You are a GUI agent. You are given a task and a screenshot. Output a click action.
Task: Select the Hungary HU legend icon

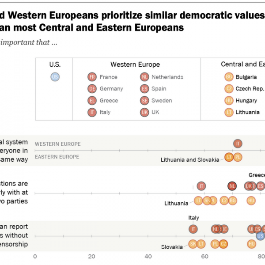[x=229, y=100]
